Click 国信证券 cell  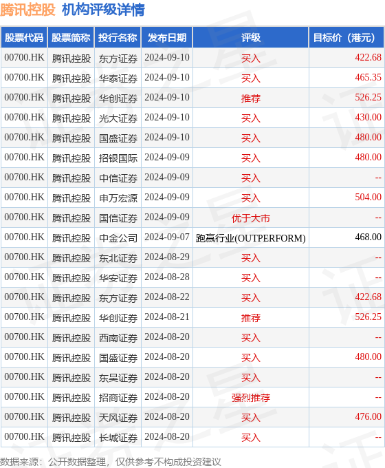point(118,218)
